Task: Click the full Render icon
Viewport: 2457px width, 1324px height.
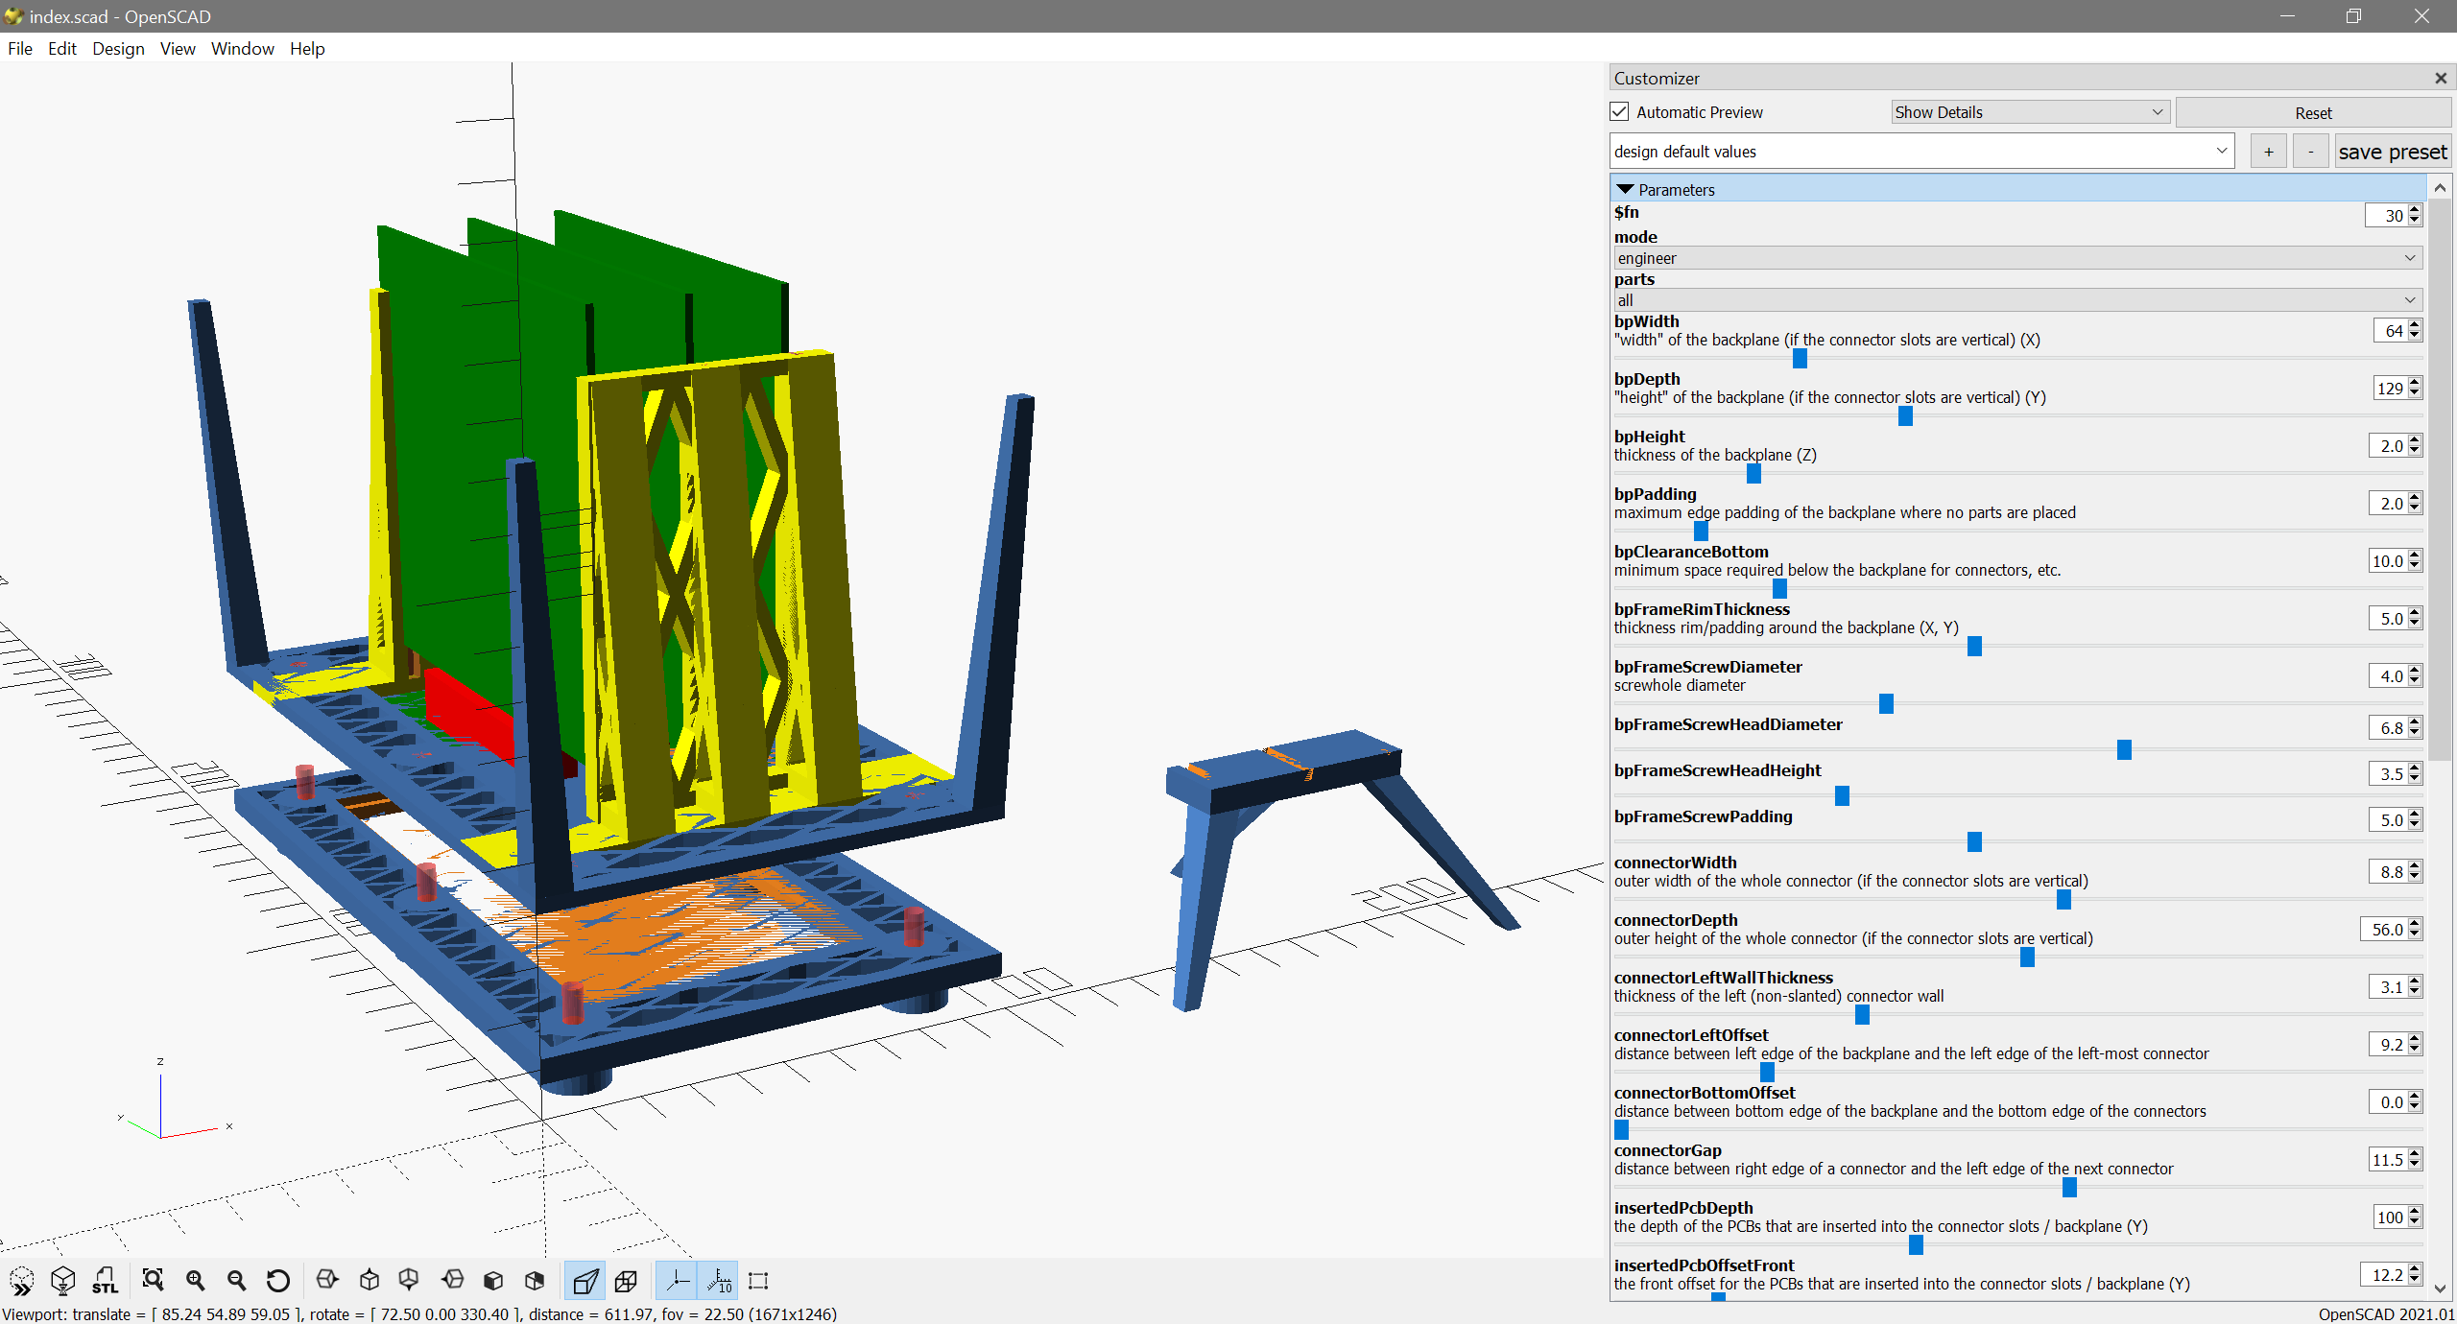Action: click(x=63, y=1280)
